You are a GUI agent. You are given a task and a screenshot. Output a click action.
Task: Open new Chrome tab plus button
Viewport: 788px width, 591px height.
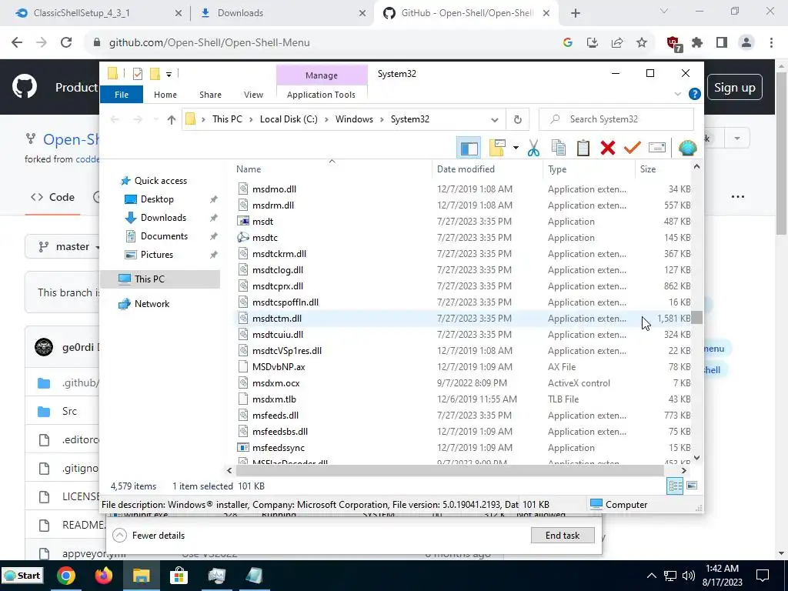[x=576, y=13]
